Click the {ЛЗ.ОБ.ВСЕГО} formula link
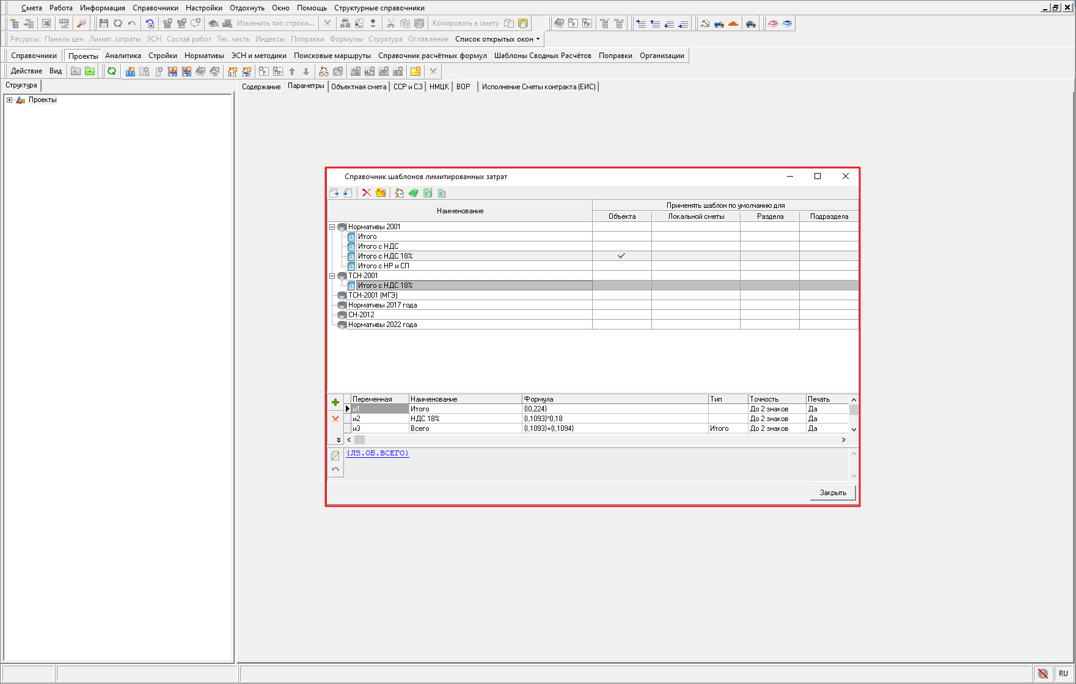This screenshot has height=684, width=1076. (x=378, y=453)
